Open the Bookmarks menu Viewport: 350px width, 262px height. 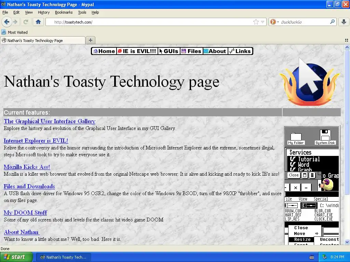[x=64, y=12]
